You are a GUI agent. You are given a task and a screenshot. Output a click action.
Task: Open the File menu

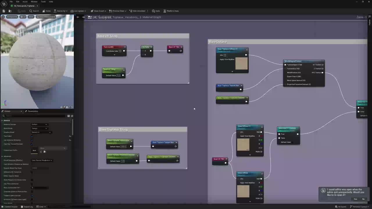click(11, 2)
